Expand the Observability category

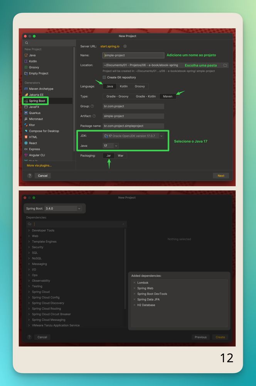pos(29,281)
